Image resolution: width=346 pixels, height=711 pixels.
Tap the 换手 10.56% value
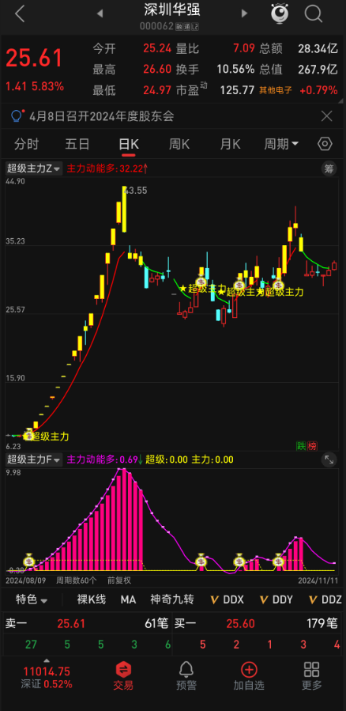point(235,70)
